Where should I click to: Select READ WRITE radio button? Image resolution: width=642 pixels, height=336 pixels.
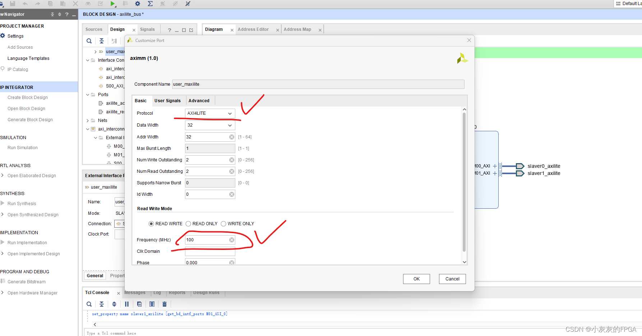151,224
